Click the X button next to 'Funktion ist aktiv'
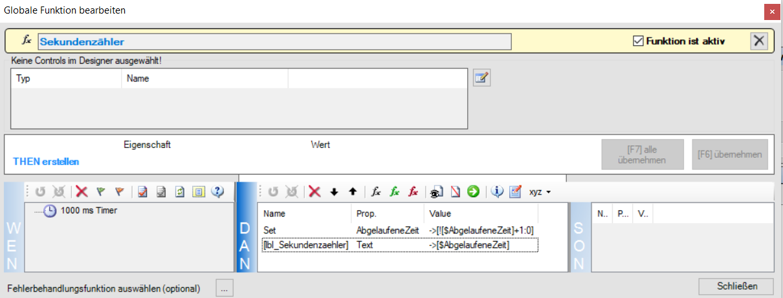The image size is (783, 298). coord(759,41)
